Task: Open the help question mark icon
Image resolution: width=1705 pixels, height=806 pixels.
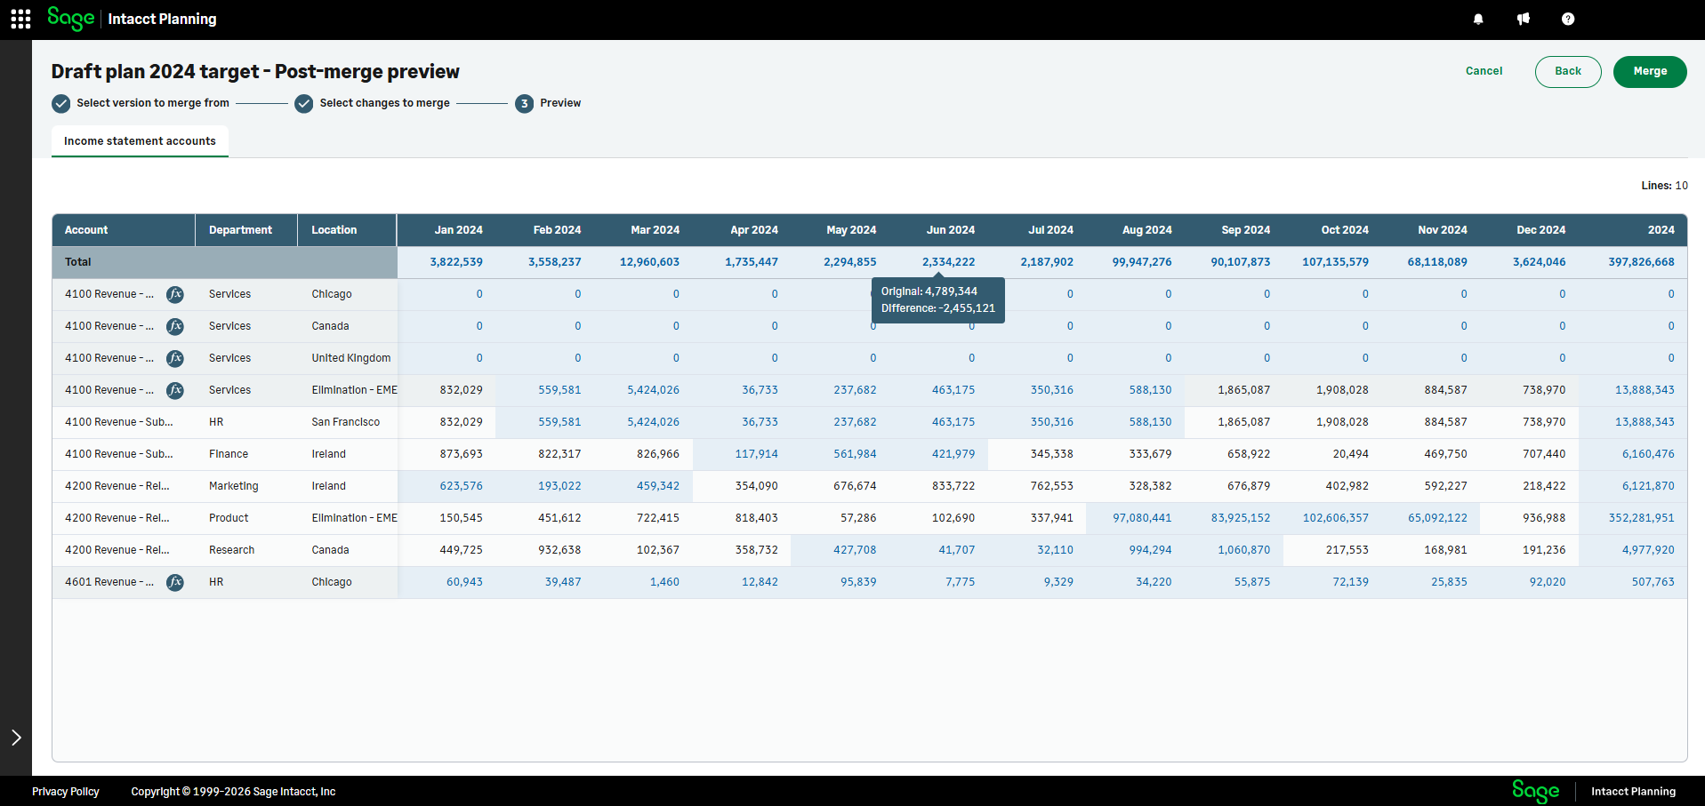Action: (x=1568, y=19)
